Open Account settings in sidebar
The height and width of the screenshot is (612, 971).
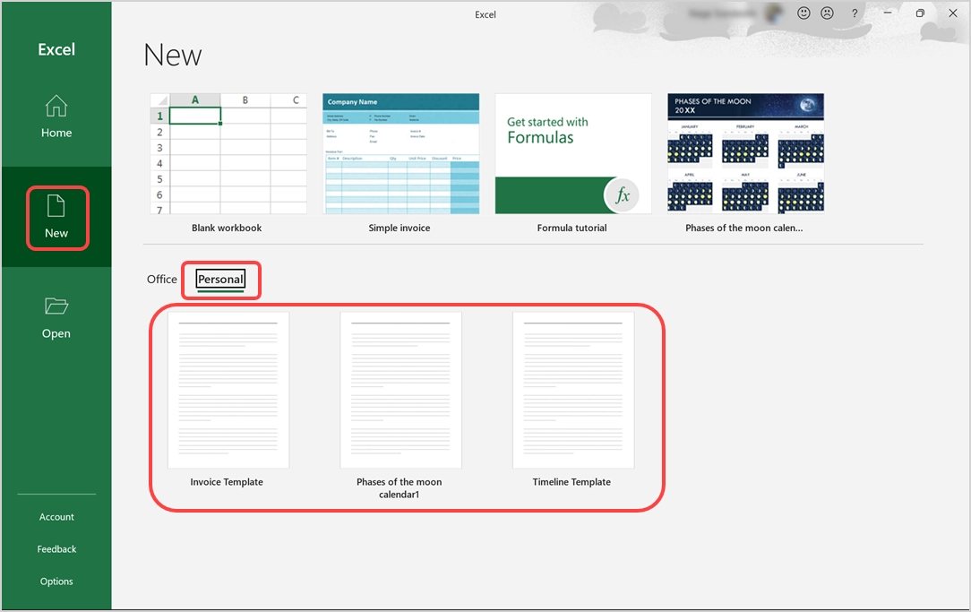(56, 517)
